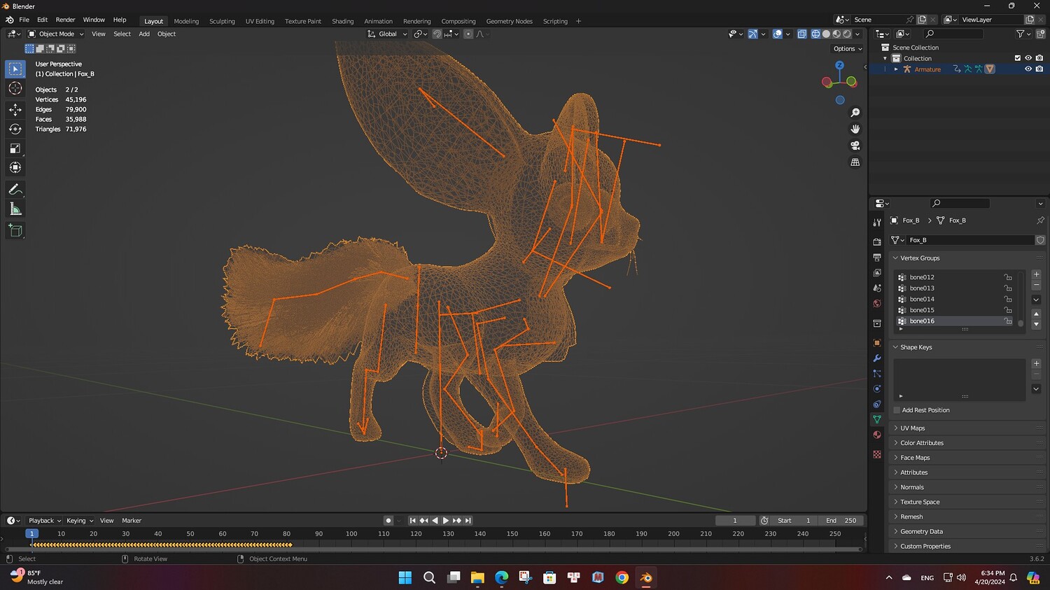Click the End frame field showing 250
The image size is (1050, 590).
841,521
